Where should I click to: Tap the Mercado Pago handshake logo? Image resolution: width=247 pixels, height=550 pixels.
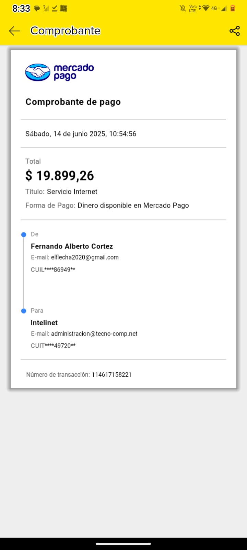[x=38, y=72]
